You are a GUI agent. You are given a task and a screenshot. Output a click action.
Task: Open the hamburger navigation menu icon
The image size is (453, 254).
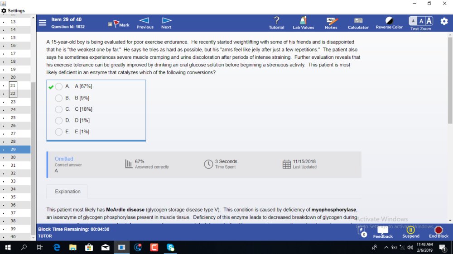point(43,23)
